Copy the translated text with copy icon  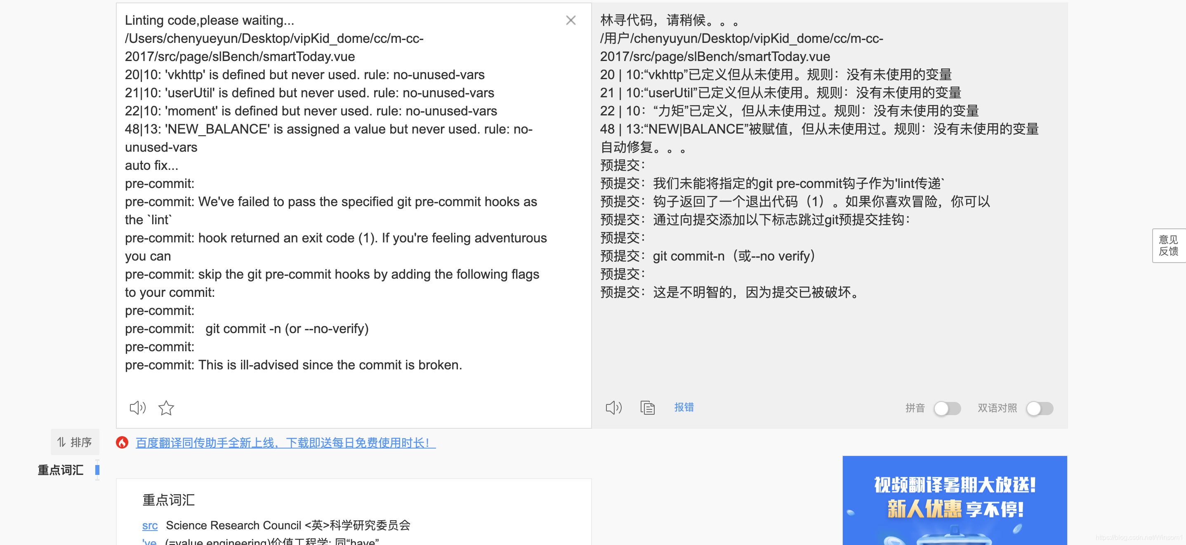tap(647, 407)
